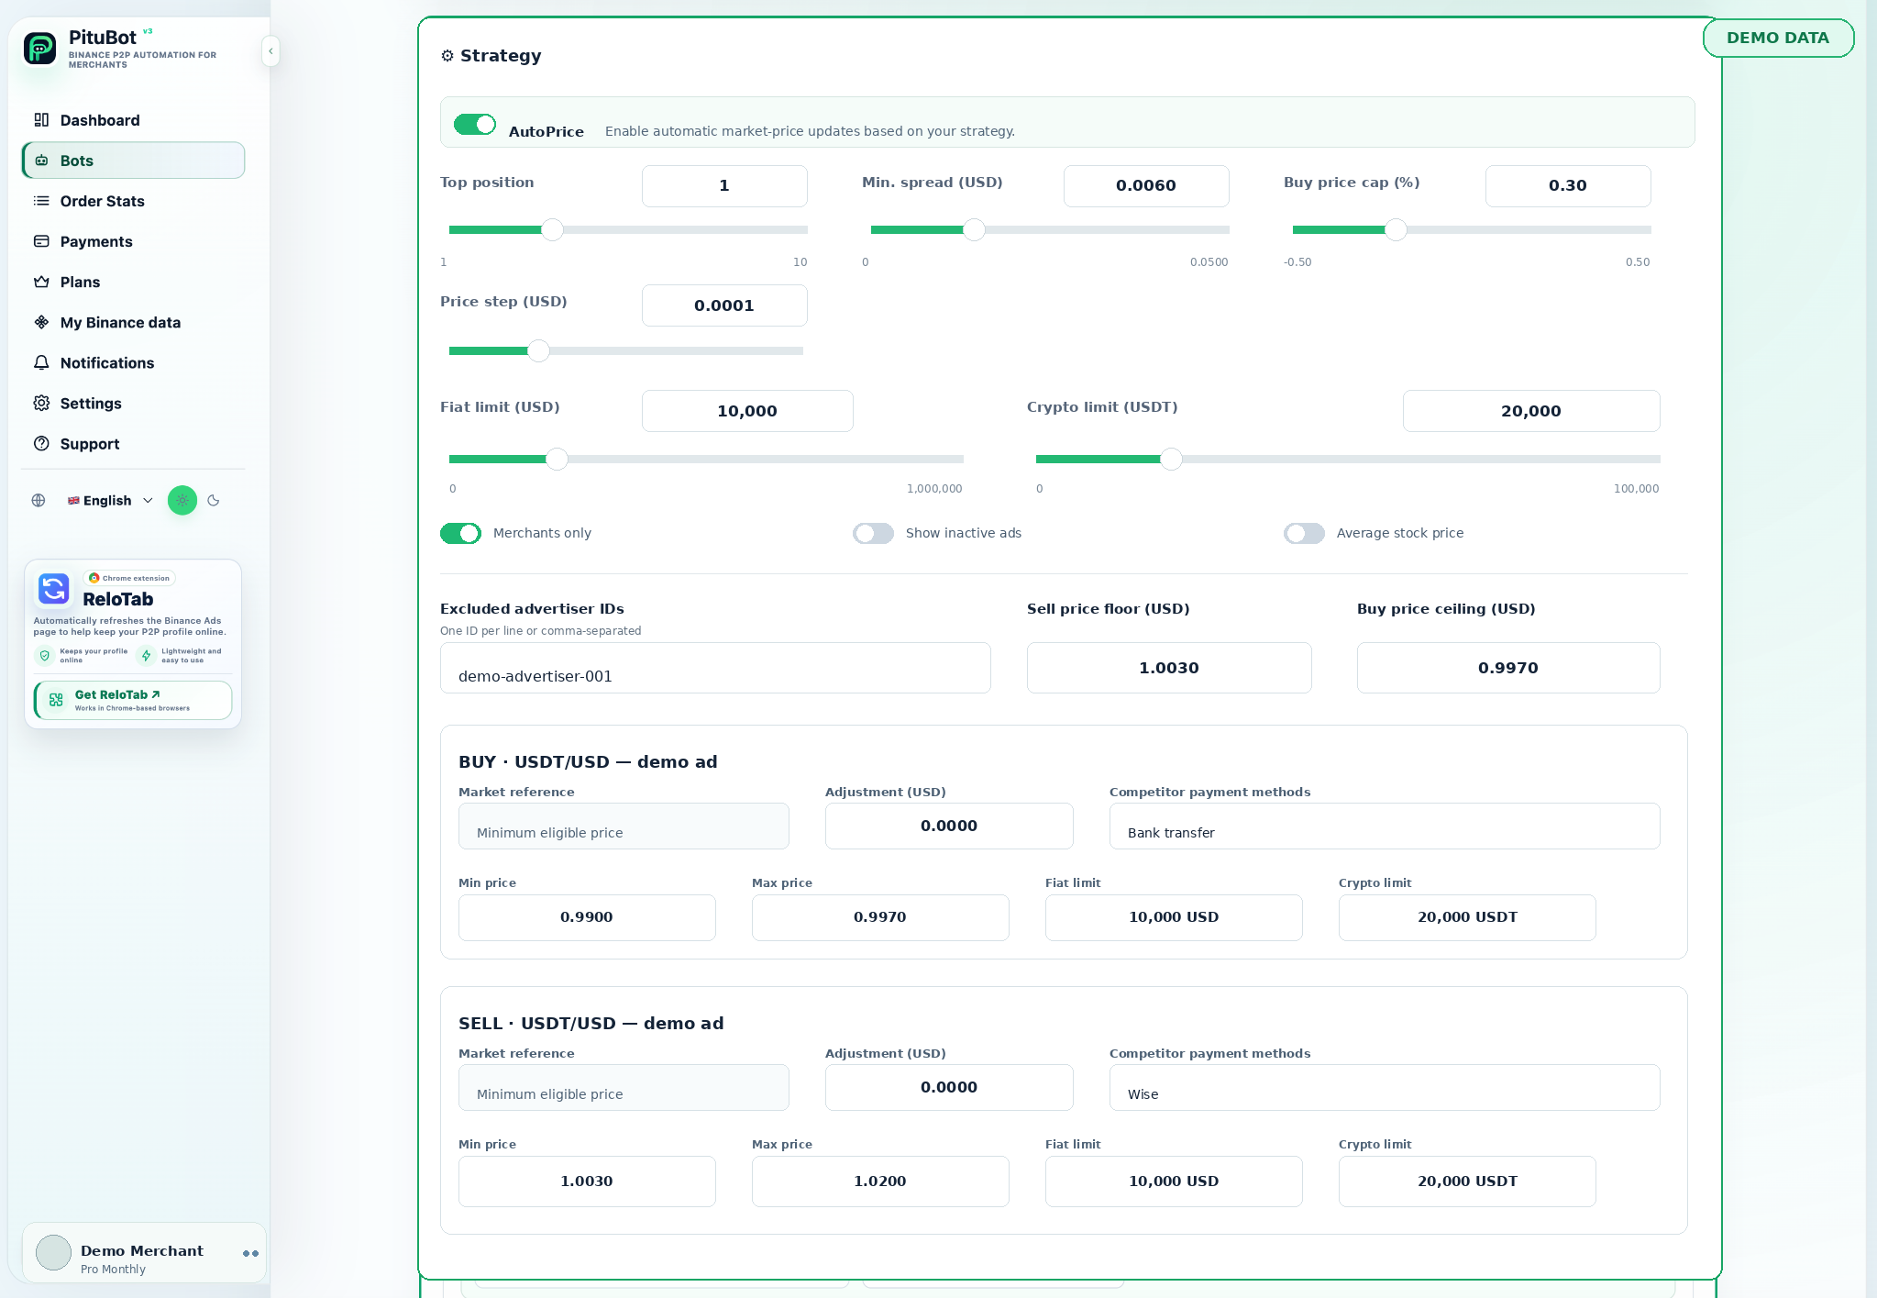The image size is (1877, 1298).
Task: Click the Order Stats list icon
Action: click(41, 201)
